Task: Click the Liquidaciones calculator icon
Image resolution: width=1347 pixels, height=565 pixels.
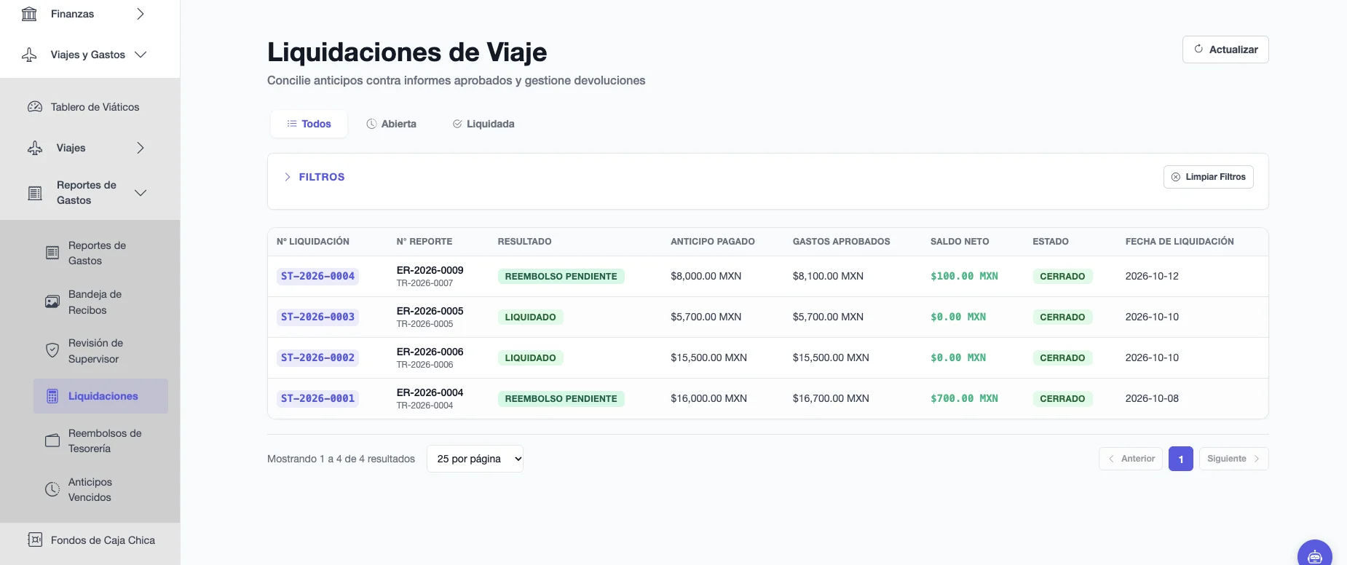Action: 52,396
